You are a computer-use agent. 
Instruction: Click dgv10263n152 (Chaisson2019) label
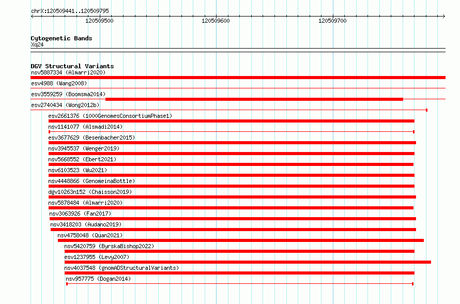coord(90,192)
